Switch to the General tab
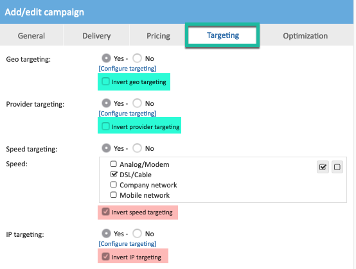This screenshot has width=356, height=269. point(31,35)
